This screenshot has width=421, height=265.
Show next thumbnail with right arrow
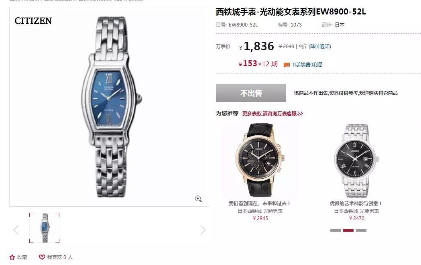tap(203, 230)
